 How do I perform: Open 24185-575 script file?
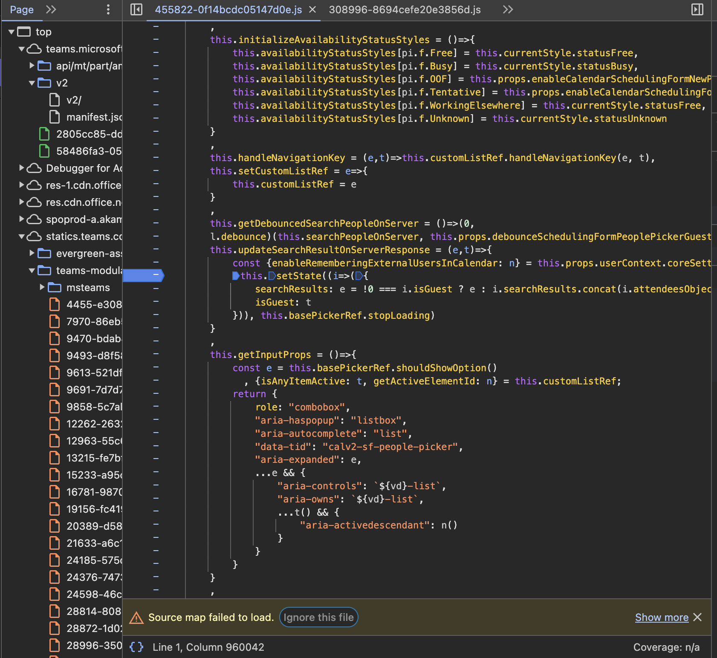(85, 560)
